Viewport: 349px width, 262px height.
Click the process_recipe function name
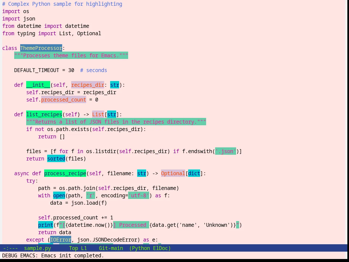[x=65, y=173]
